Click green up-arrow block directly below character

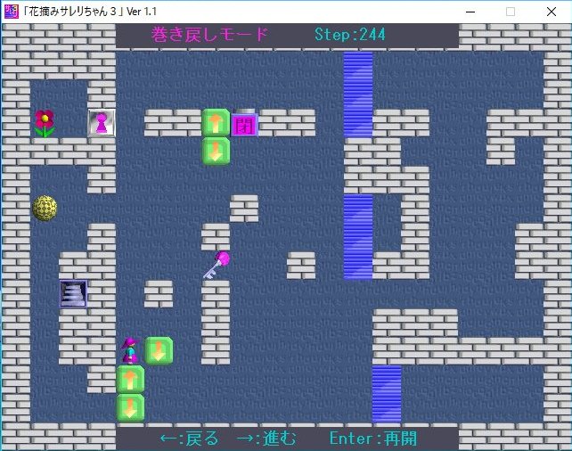point(130,379)
